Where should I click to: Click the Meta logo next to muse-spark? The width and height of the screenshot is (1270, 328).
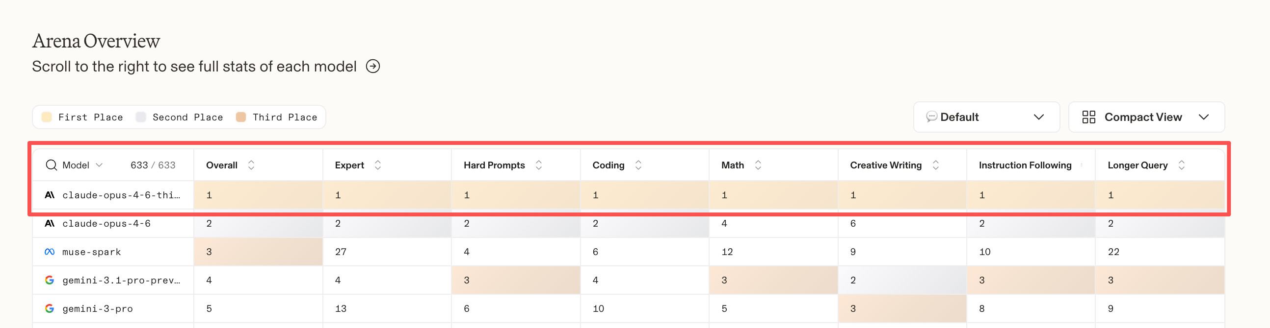(49, 252)
